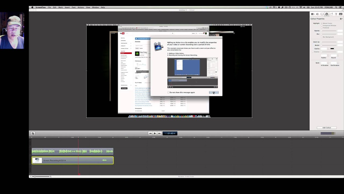Click the fast-forward playback button
The image size is (344, 194).
tap(159, 133)
